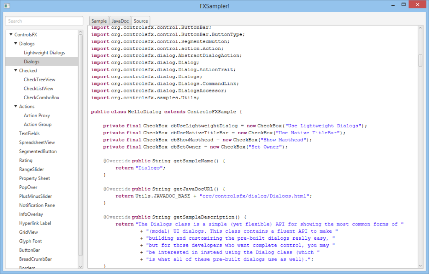Click the source view scrollbar down arrow
Image resolution: width=429 pixels, height=274 pixels.
420,266
